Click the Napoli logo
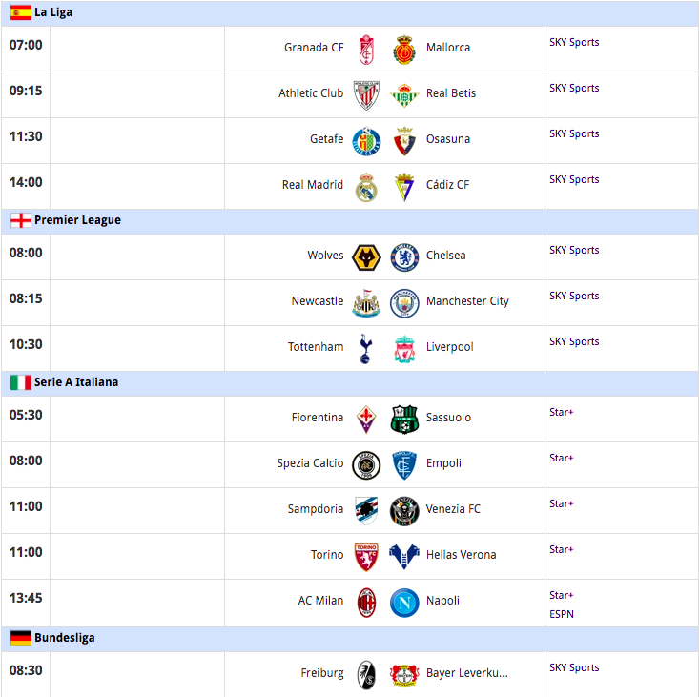Screen dimensions: 699x697 click(x=404, y=603)
